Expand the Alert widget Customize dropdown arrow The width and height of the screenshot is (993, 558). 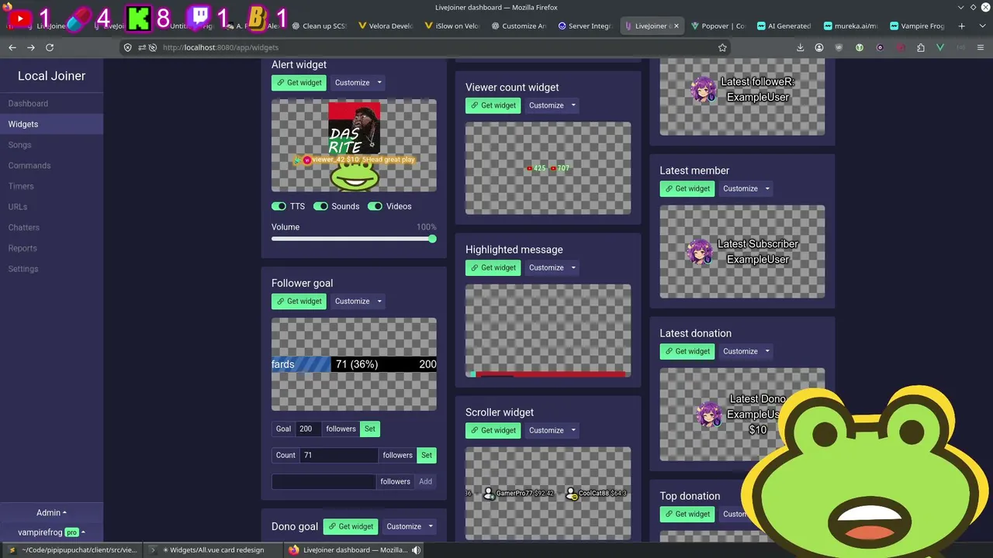point(379,83)
